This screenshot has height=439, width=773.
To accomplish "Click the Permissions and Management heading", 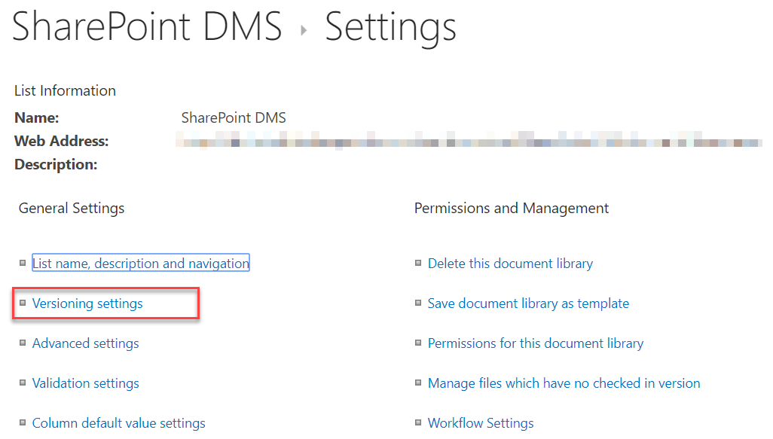I will tap(512, 209).
